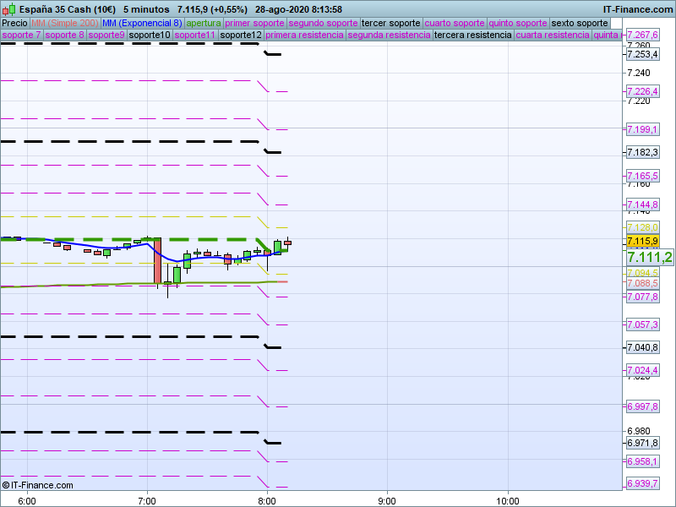
Task: Click the IT-Finance.com link at top right
Action: (x=637, y=8)
